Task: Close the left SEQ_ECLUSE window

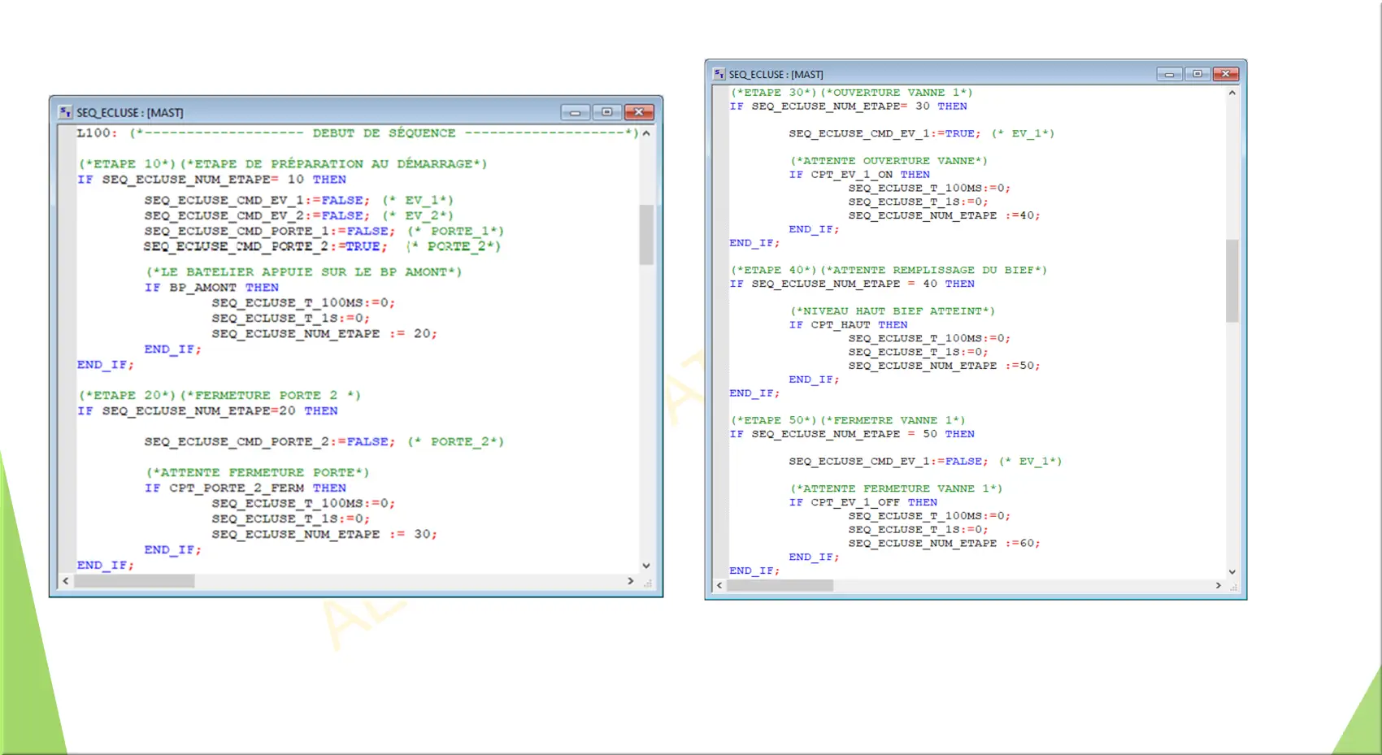Action: coord(639,112)
